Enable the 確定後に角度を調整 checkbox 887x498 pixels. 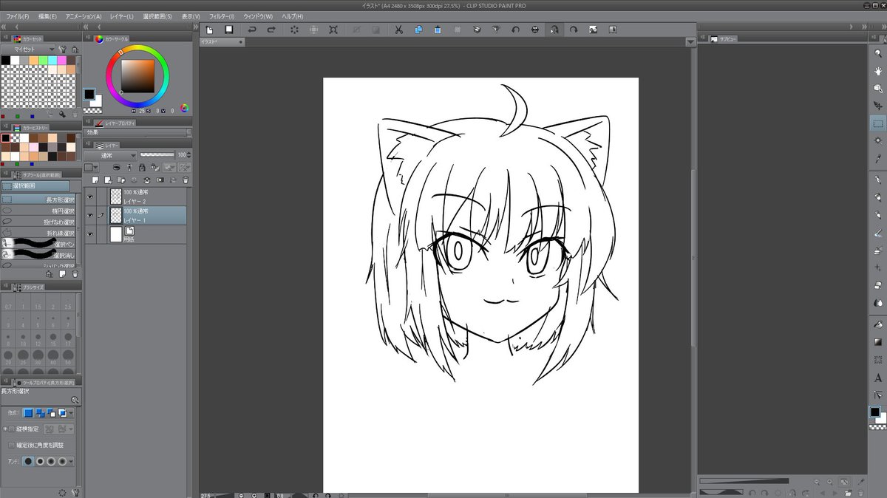click(x=10, y=446)
